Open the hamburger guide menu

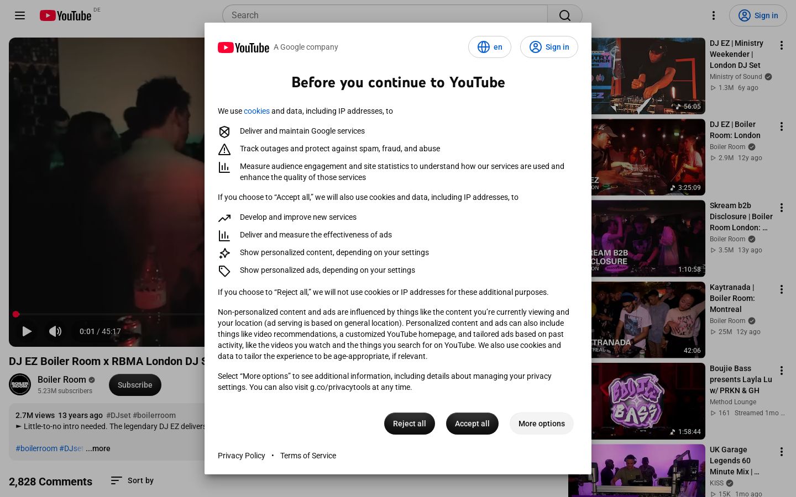click(x=20, y=15)
